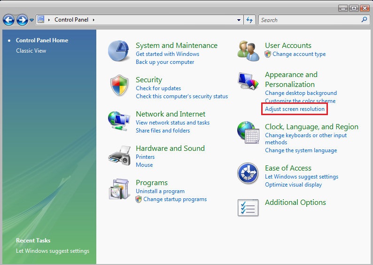Click the System and Maintenance pie chart icon

pos(119,51)
